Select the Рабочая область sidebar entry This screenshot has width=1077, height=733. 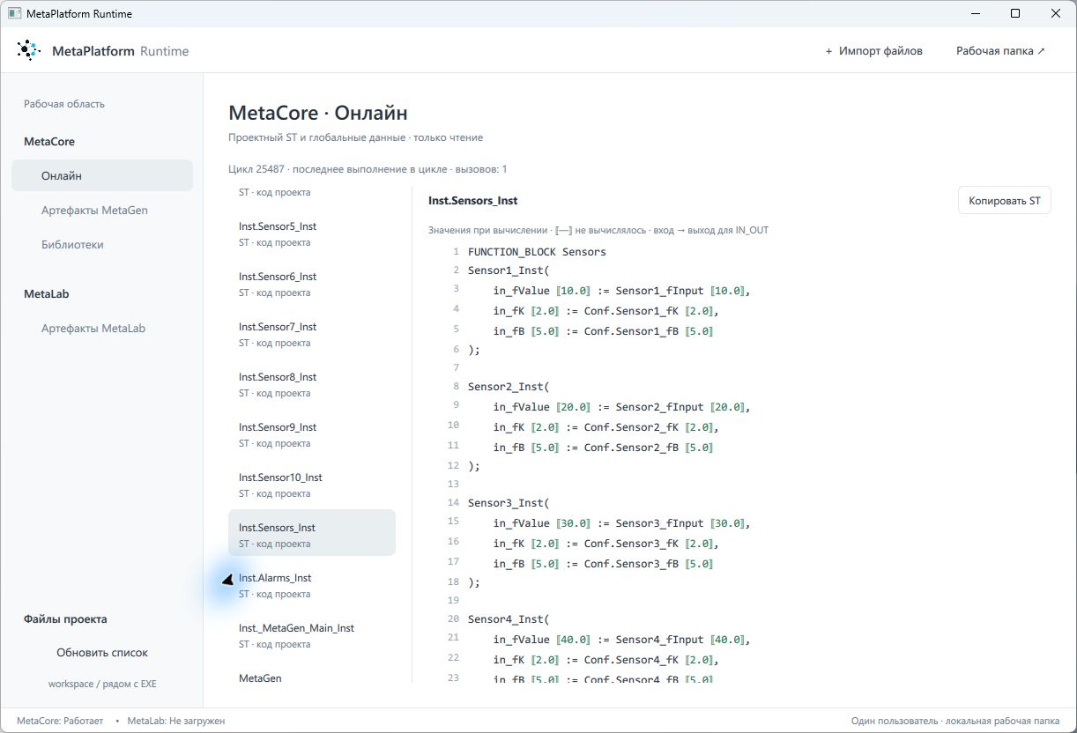64,104
